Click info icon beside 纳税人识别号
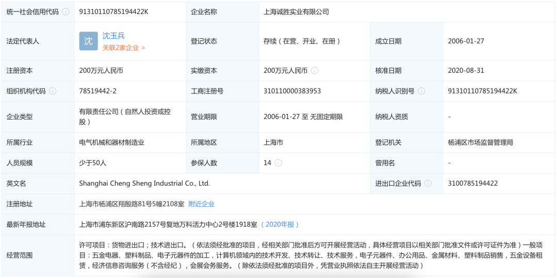Viewport: 557px width, 278px height. [x=421, y=91]
